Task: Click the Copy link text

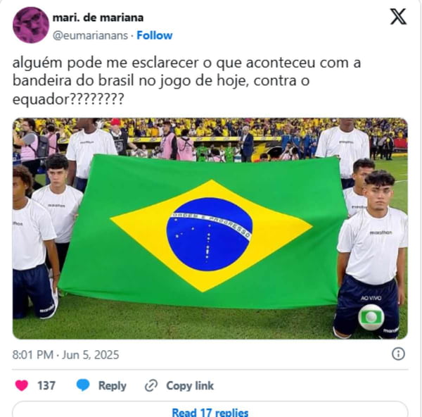Action: (190, 386)
